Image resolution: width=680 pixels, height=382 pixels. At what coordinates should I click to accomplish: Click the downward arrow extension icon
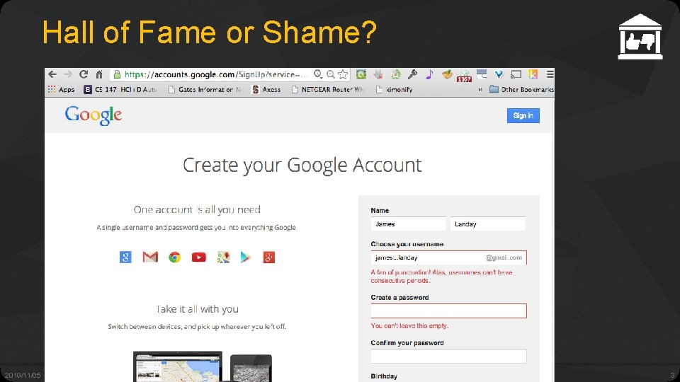coord(378,74)
